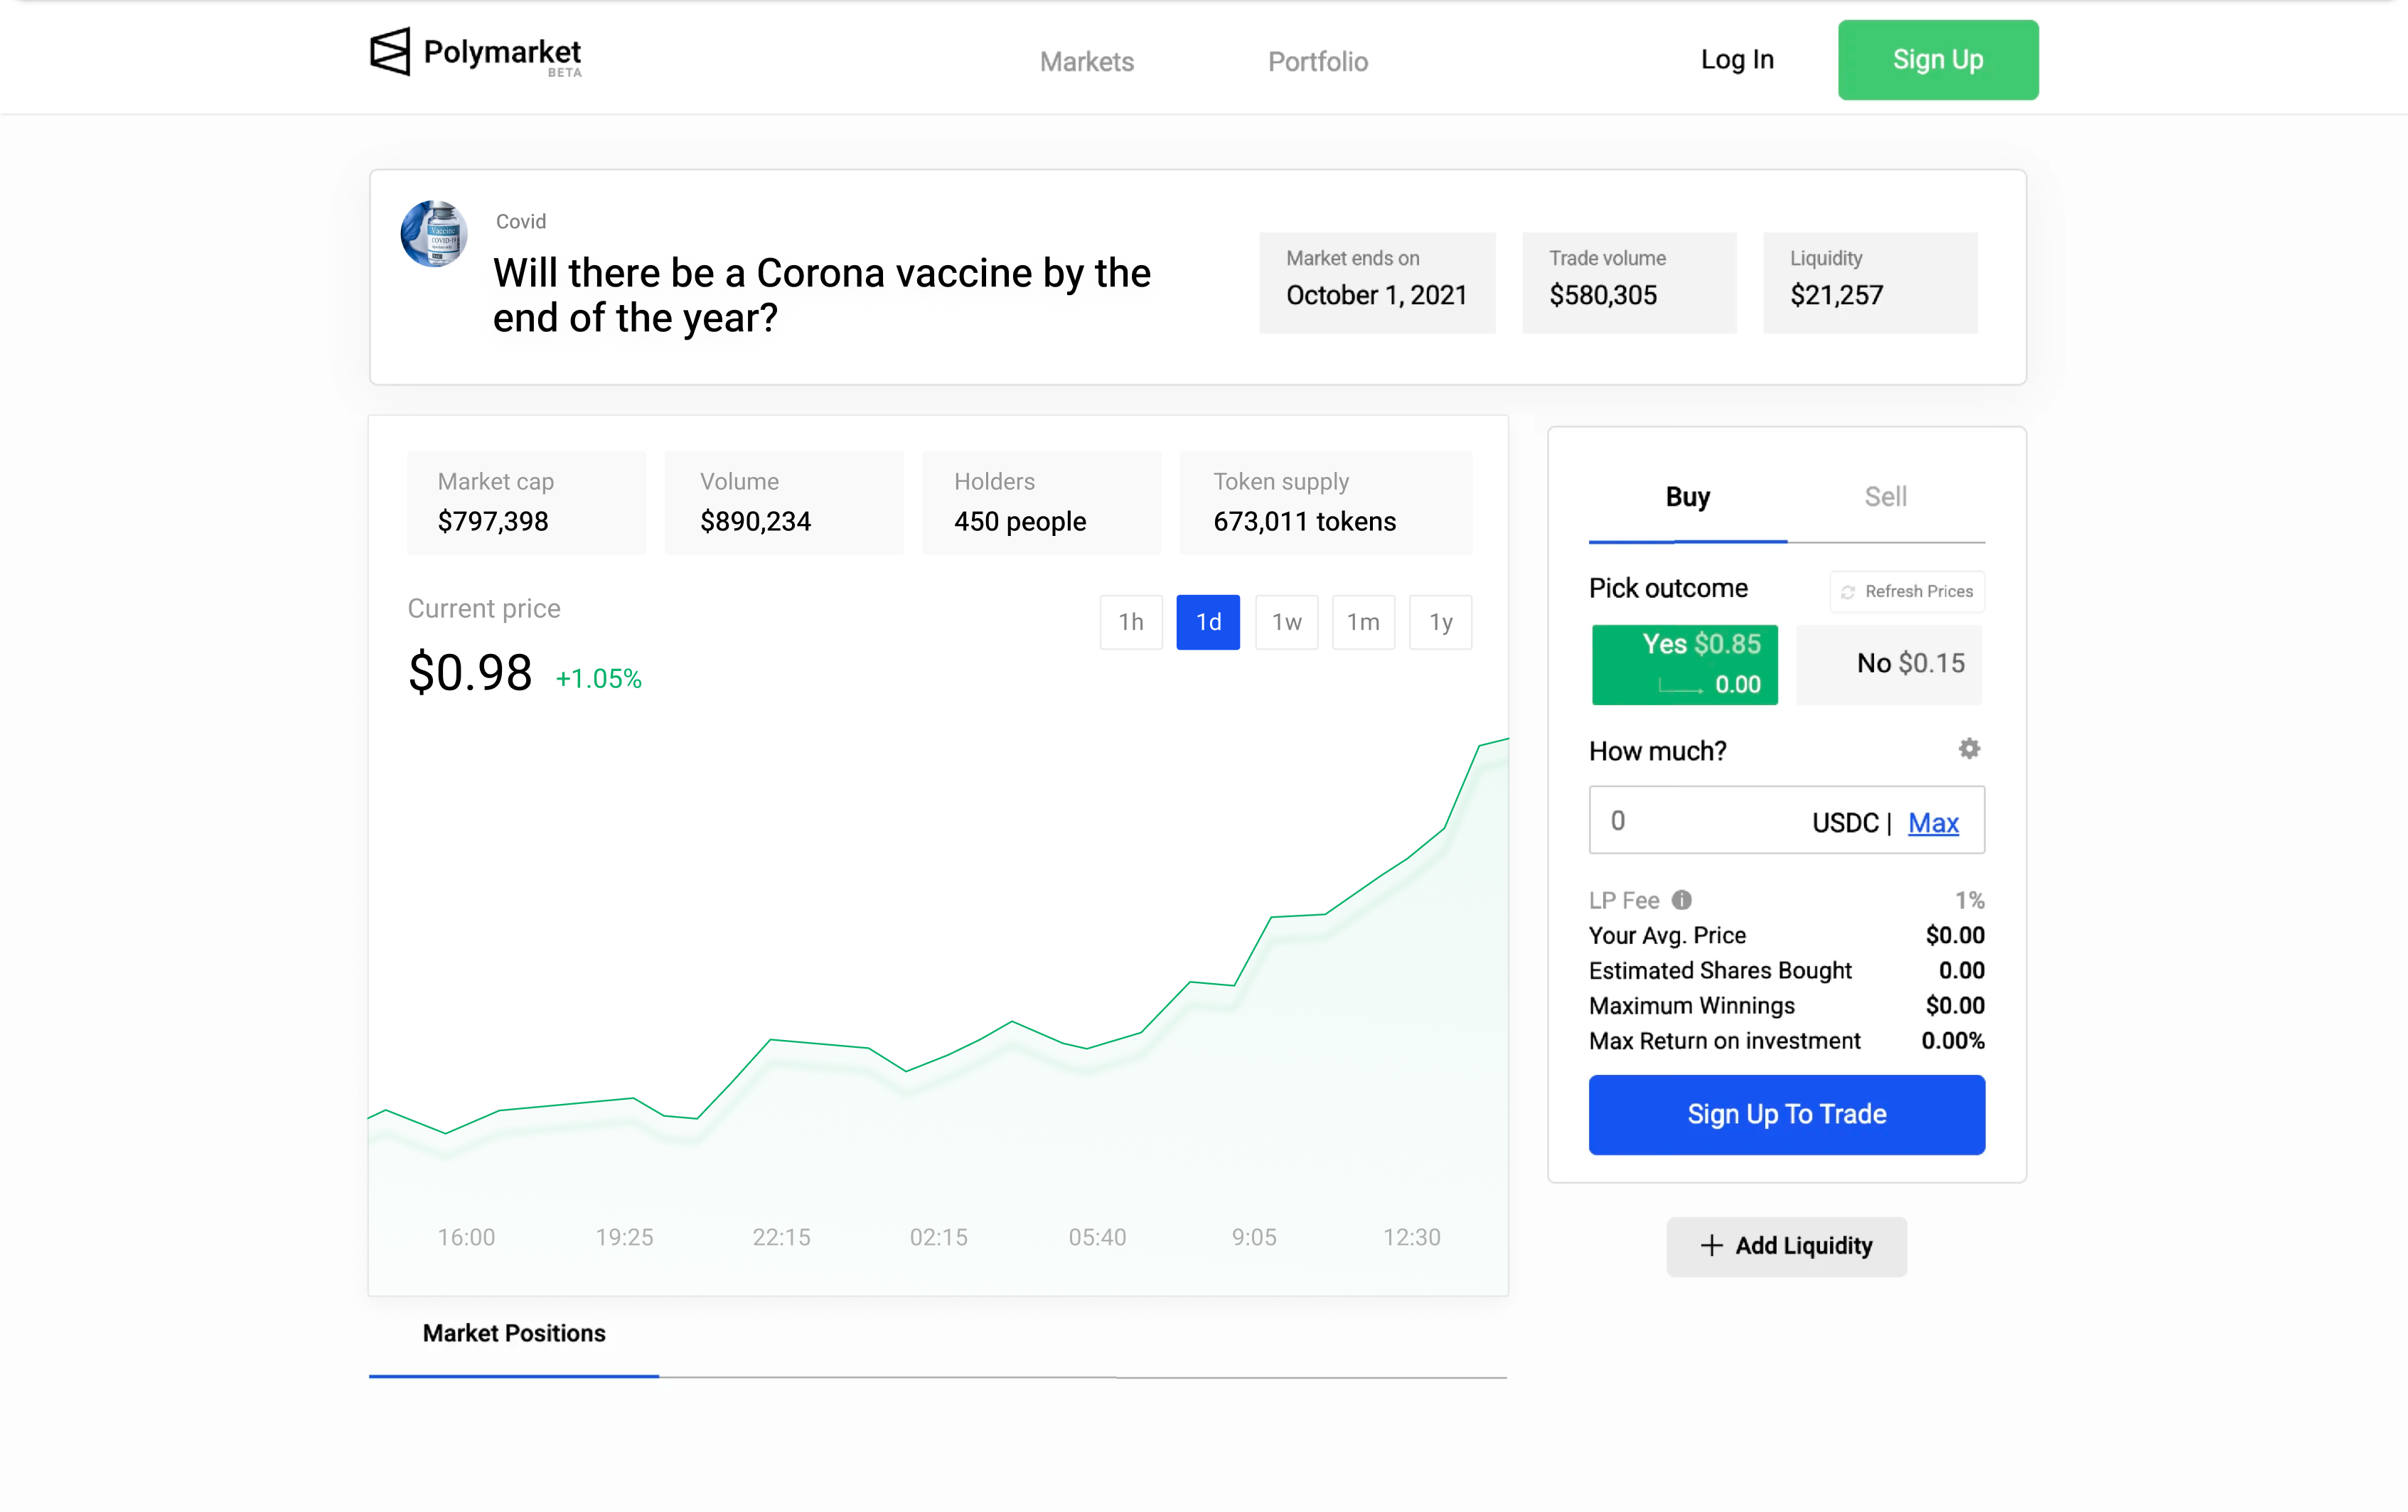Click the Log In link
Viewport: 2408px width, 1512px height.
(1737, 60)
